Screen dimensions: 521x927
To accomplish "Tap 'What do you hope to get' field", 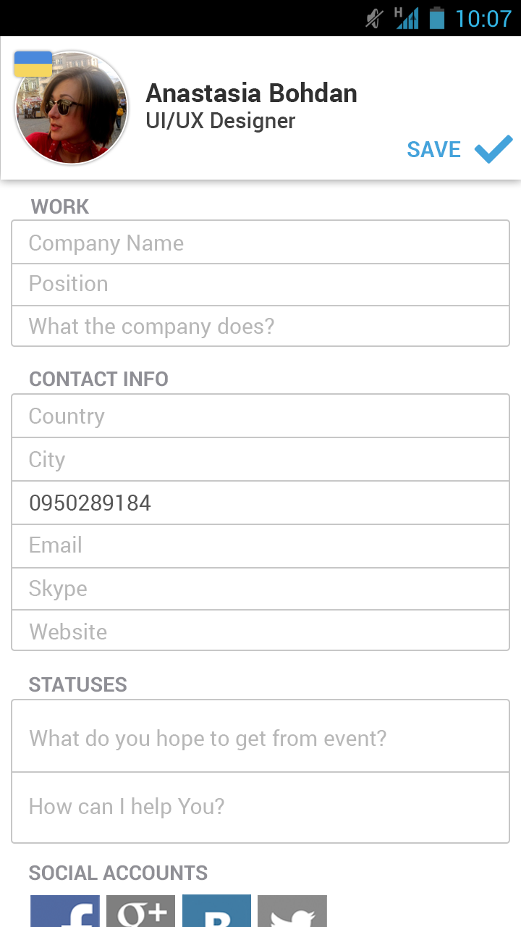I will 260,738.
